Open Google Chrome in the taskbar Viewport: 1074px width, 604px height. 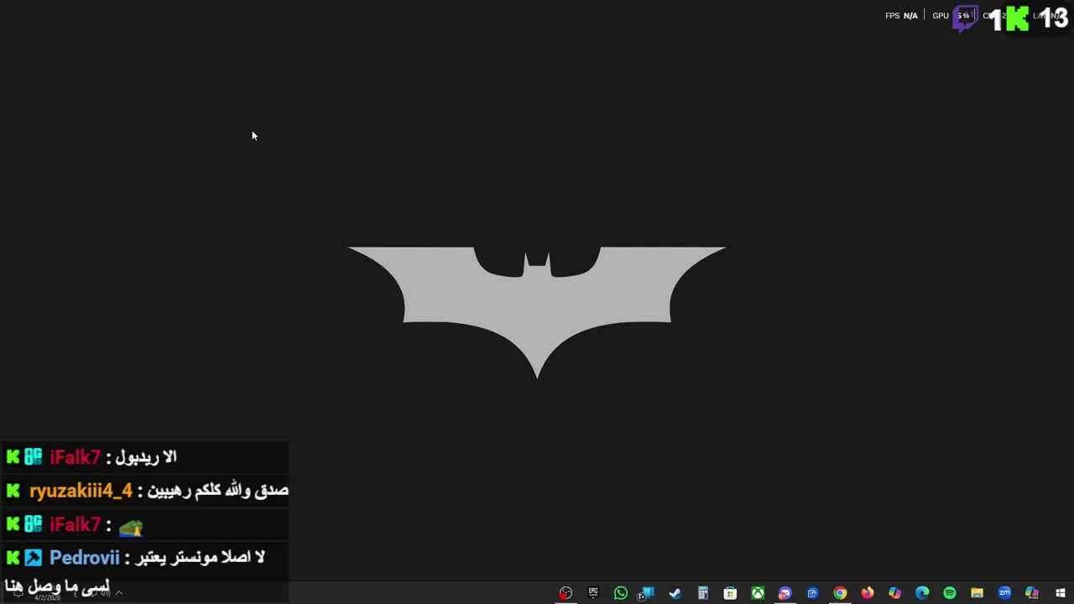click(840, 593)
